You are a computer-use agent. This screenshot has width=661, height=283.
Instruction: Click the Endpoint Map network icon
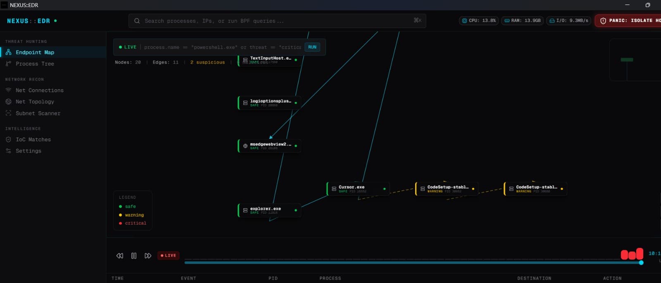point(8,52)
